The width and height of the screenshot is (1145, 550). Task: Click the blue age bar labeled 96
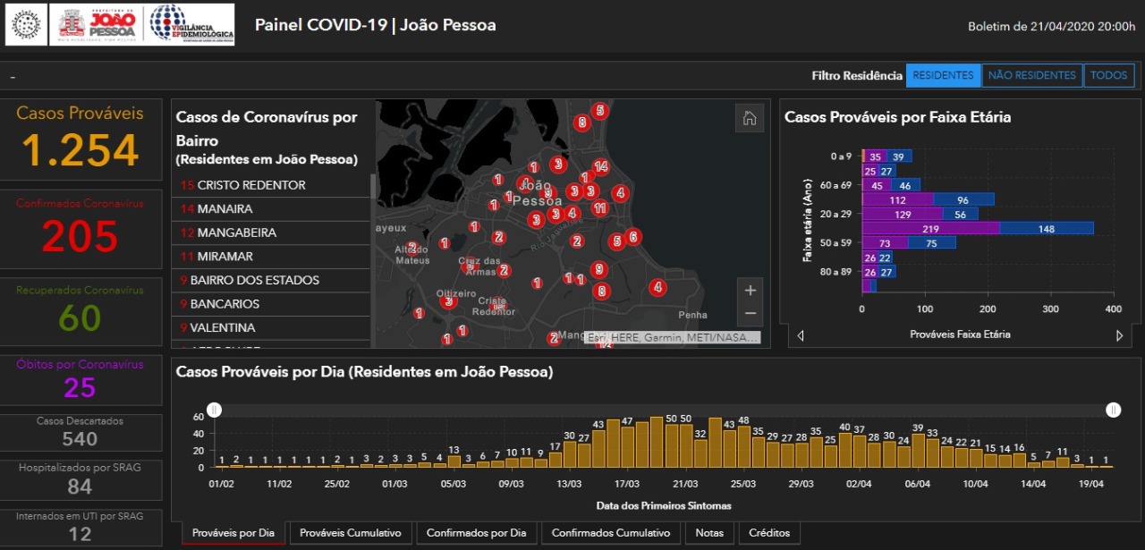click(963, 199)
